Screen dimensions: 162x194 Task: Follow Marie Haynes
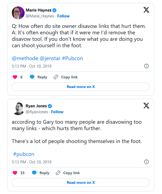(63, 16)
